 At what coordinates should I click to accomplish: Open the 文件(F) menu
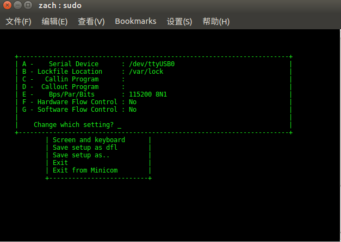tap(18, 22)
